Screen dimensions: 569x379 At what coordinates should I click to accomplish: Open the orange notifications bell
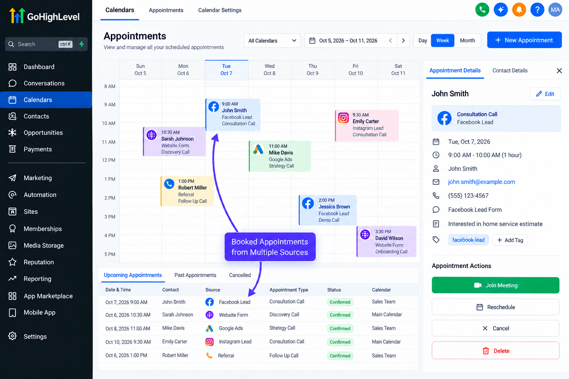[519, 10]
